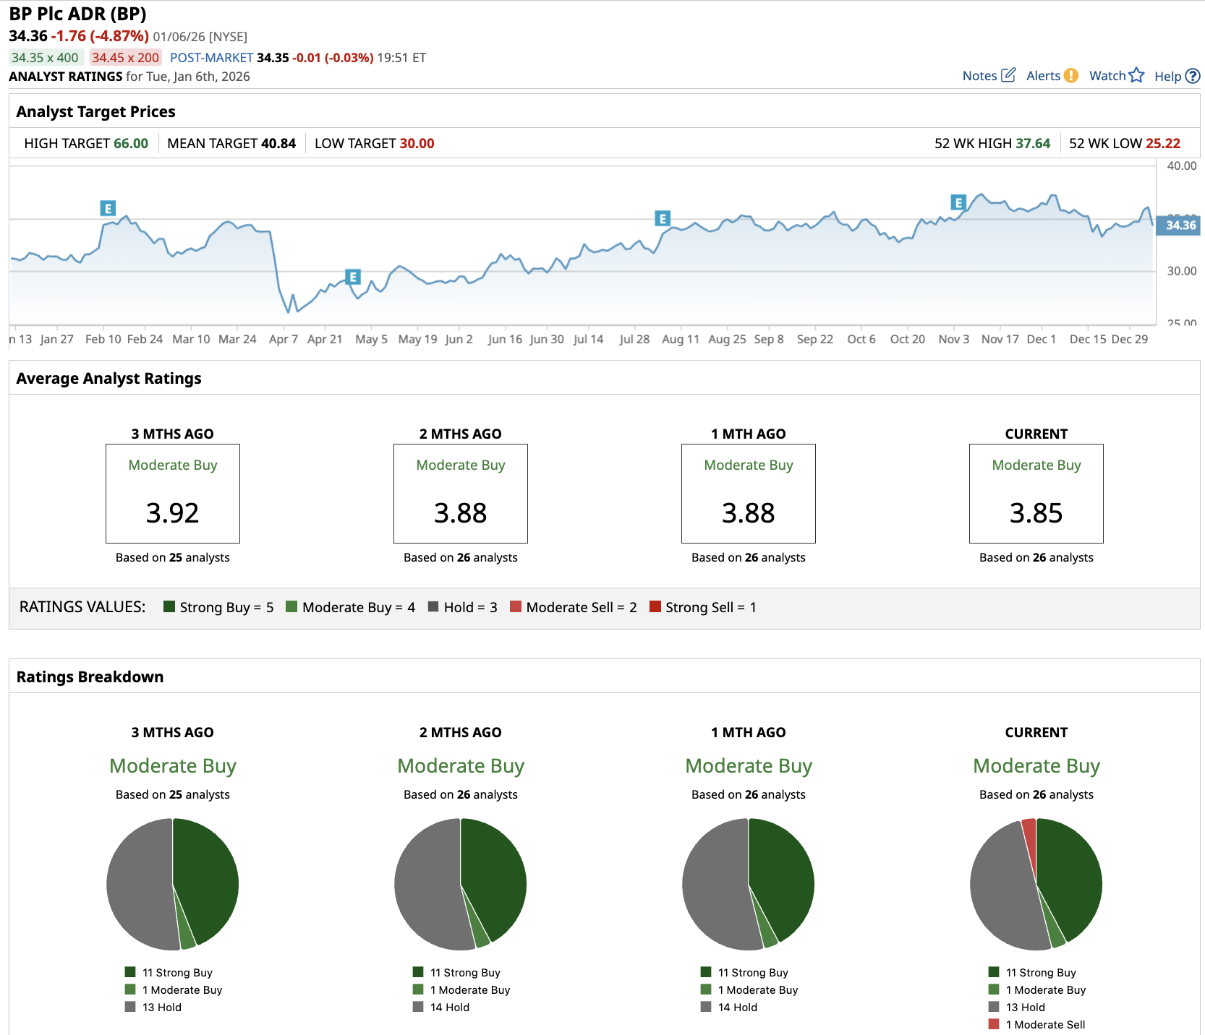Click the earnings E marker near May 5
The image size is (1205, 1035).
pyautogui.click(x=353, y=277)
